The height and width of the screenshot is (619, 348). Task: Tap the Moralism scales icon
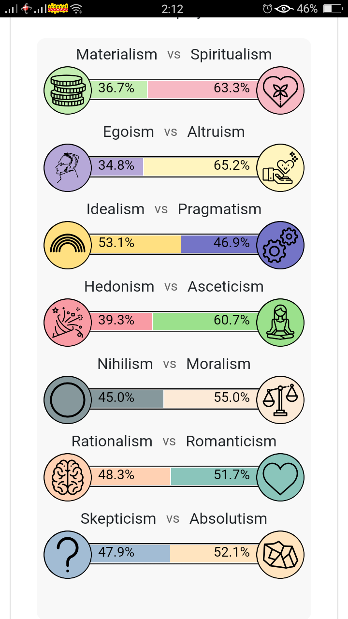point(280,400)
